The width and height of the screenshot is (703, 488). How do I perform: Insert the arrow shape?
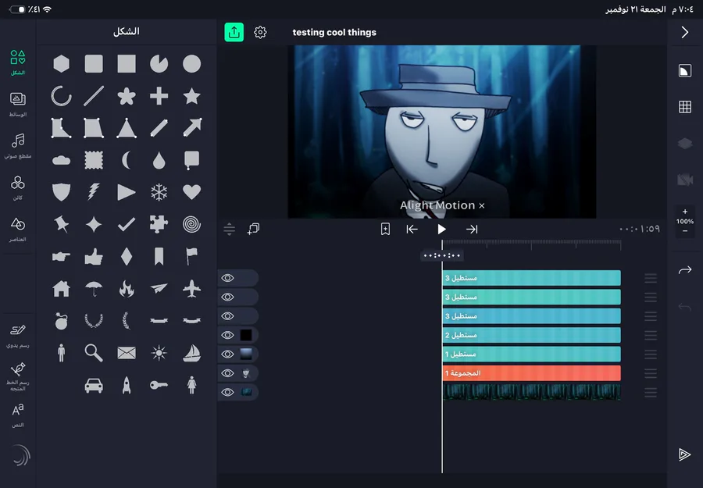192,128
